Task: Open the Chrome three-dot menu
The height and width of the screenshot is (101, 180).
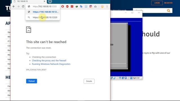Action: coord(107,6)
